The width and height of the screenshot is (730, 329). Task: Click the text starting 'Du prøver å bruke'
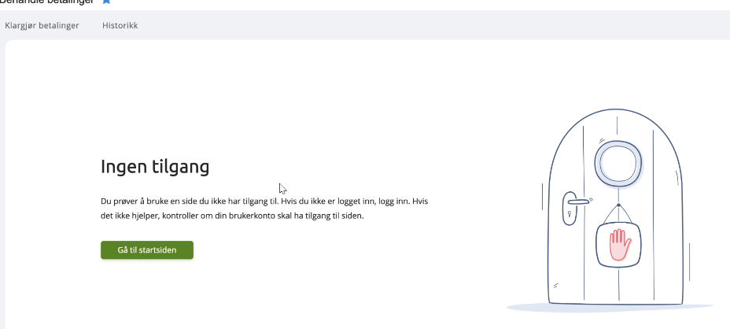[x=264, y=209]
